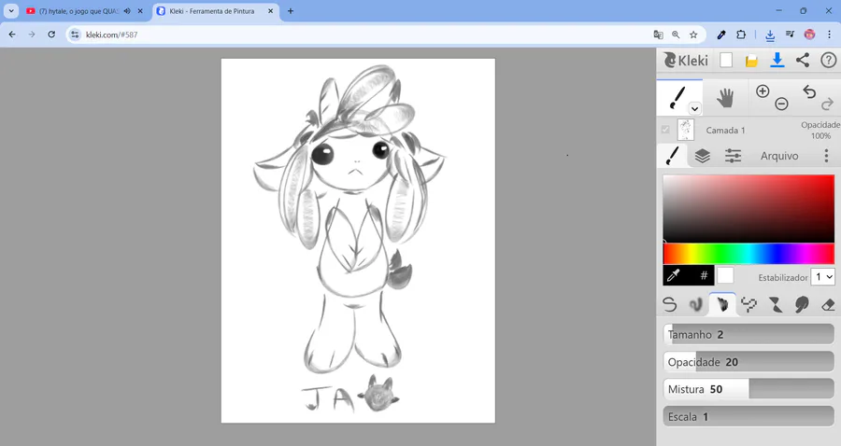
Task: Open the translate page icon
Action: pyautogui.click(x=658, y=35)
